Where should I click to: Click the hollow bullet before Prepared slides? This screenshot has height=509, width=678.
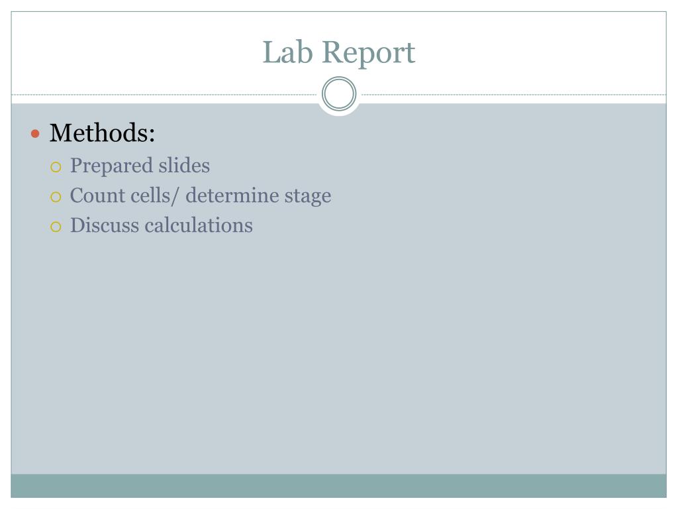coord(56,166)
